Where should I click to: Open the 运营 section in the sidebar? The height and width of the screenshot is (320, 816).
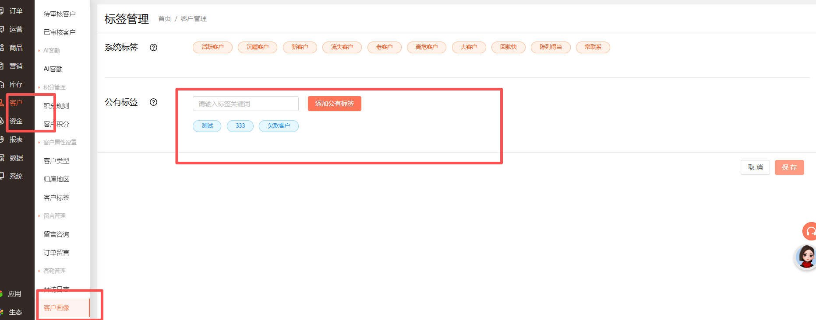pyautogui.click(x=16, y=29)
